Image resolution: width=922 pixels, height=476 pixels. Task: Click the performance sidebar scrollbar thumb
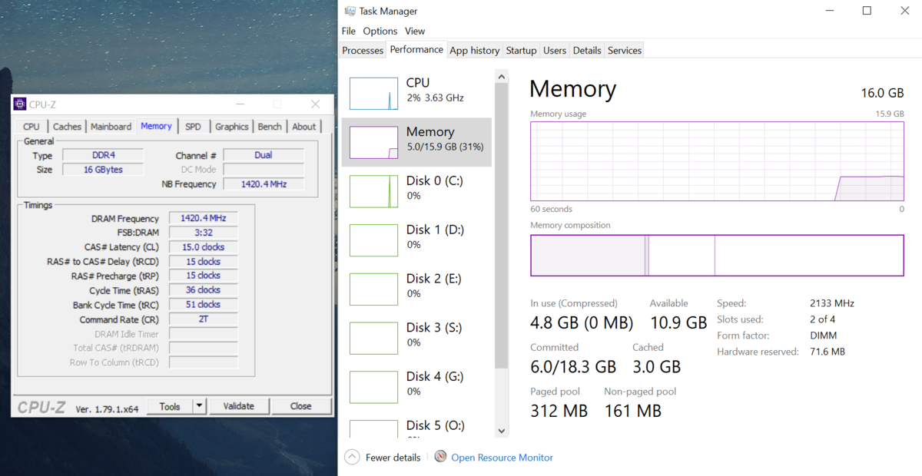(x=502, y=226)
